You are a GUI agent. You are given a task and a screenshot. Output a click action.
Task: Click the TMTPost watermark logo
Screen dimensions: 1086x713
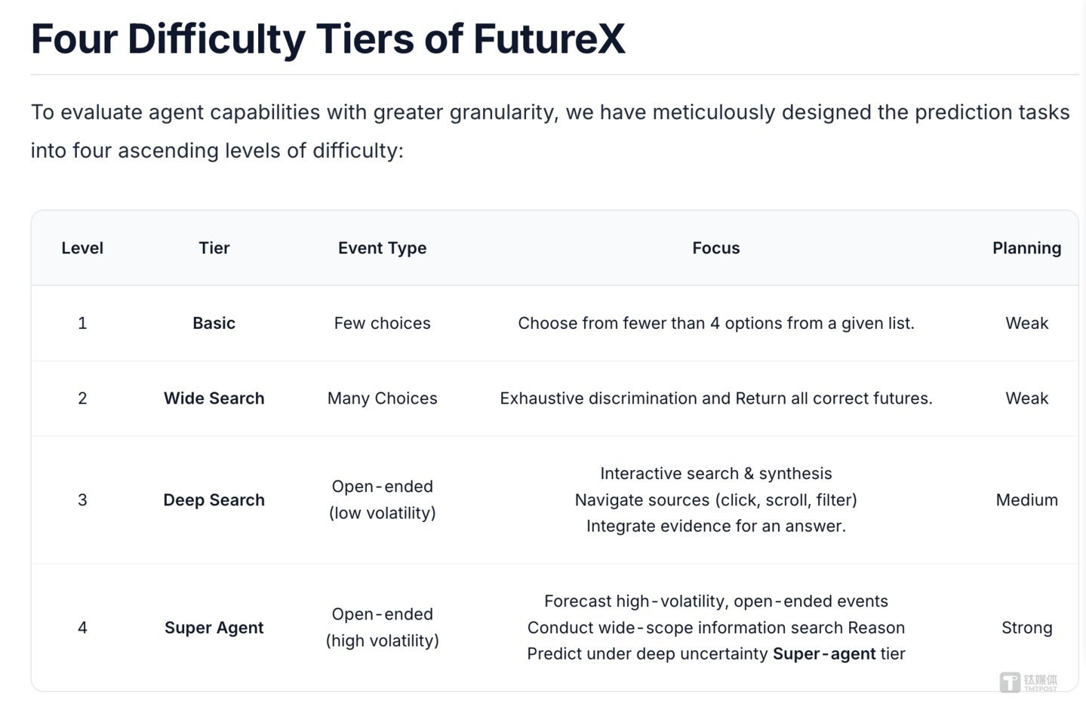point(1028,682)
